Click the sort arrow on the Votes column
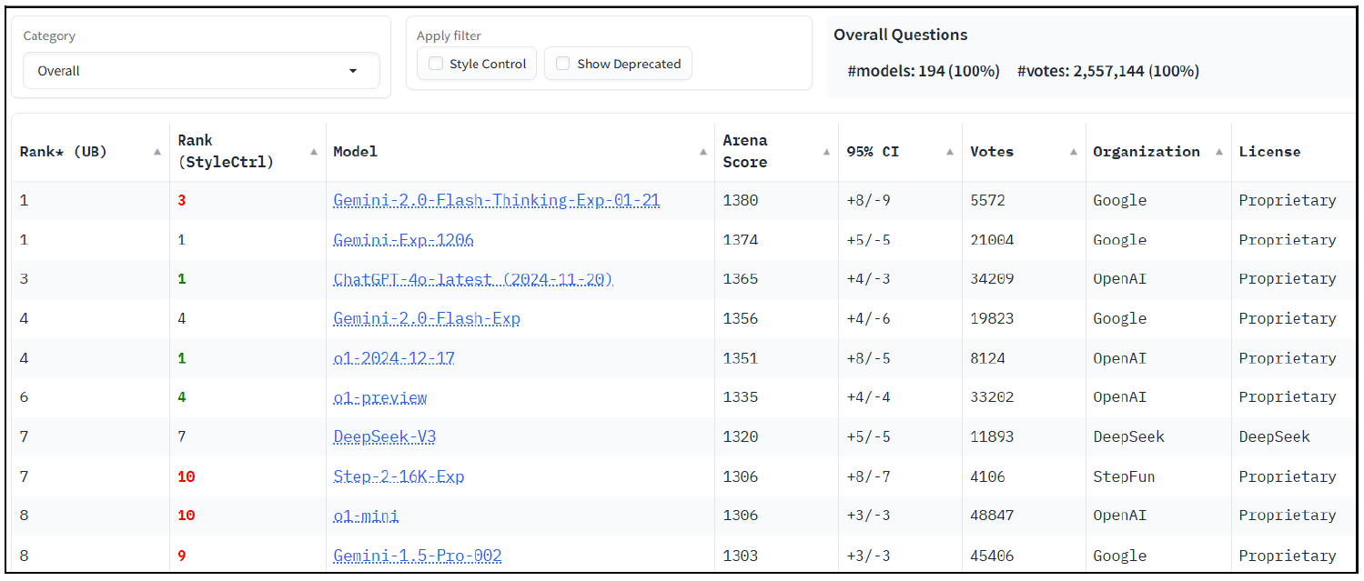 1073,151
